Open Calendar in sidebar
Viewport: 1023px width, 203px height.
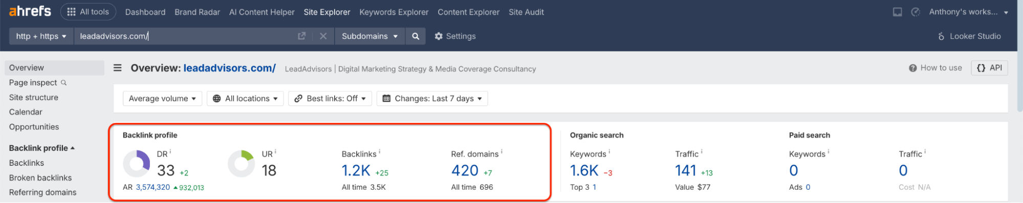click(26, 112)
